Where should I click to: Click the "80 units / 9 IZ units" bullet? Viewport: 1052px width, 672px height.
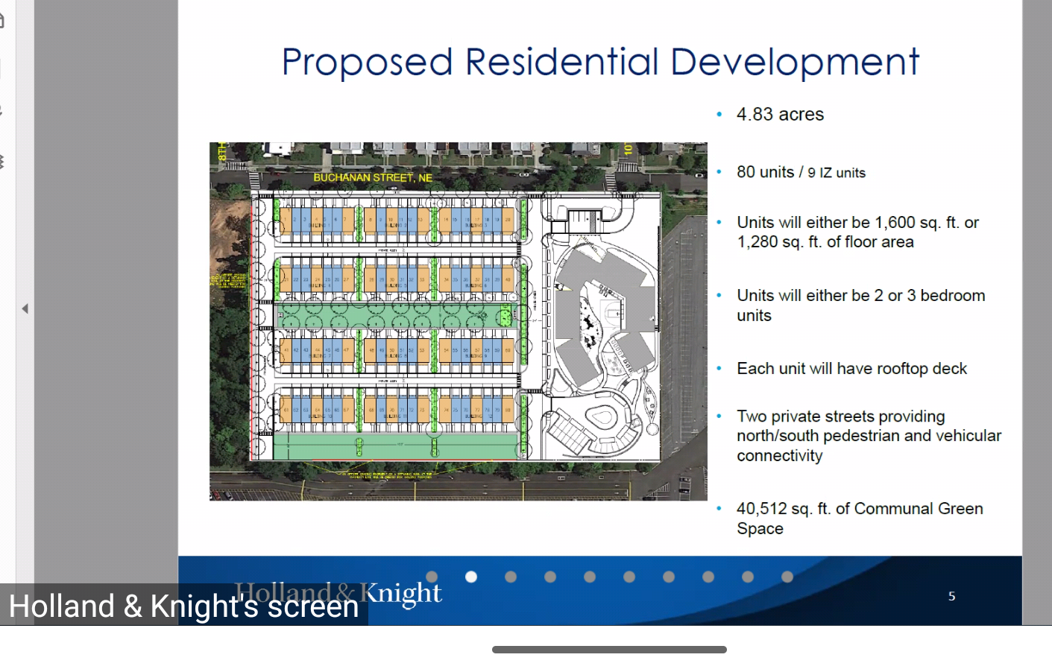click(x=801, y=172)
